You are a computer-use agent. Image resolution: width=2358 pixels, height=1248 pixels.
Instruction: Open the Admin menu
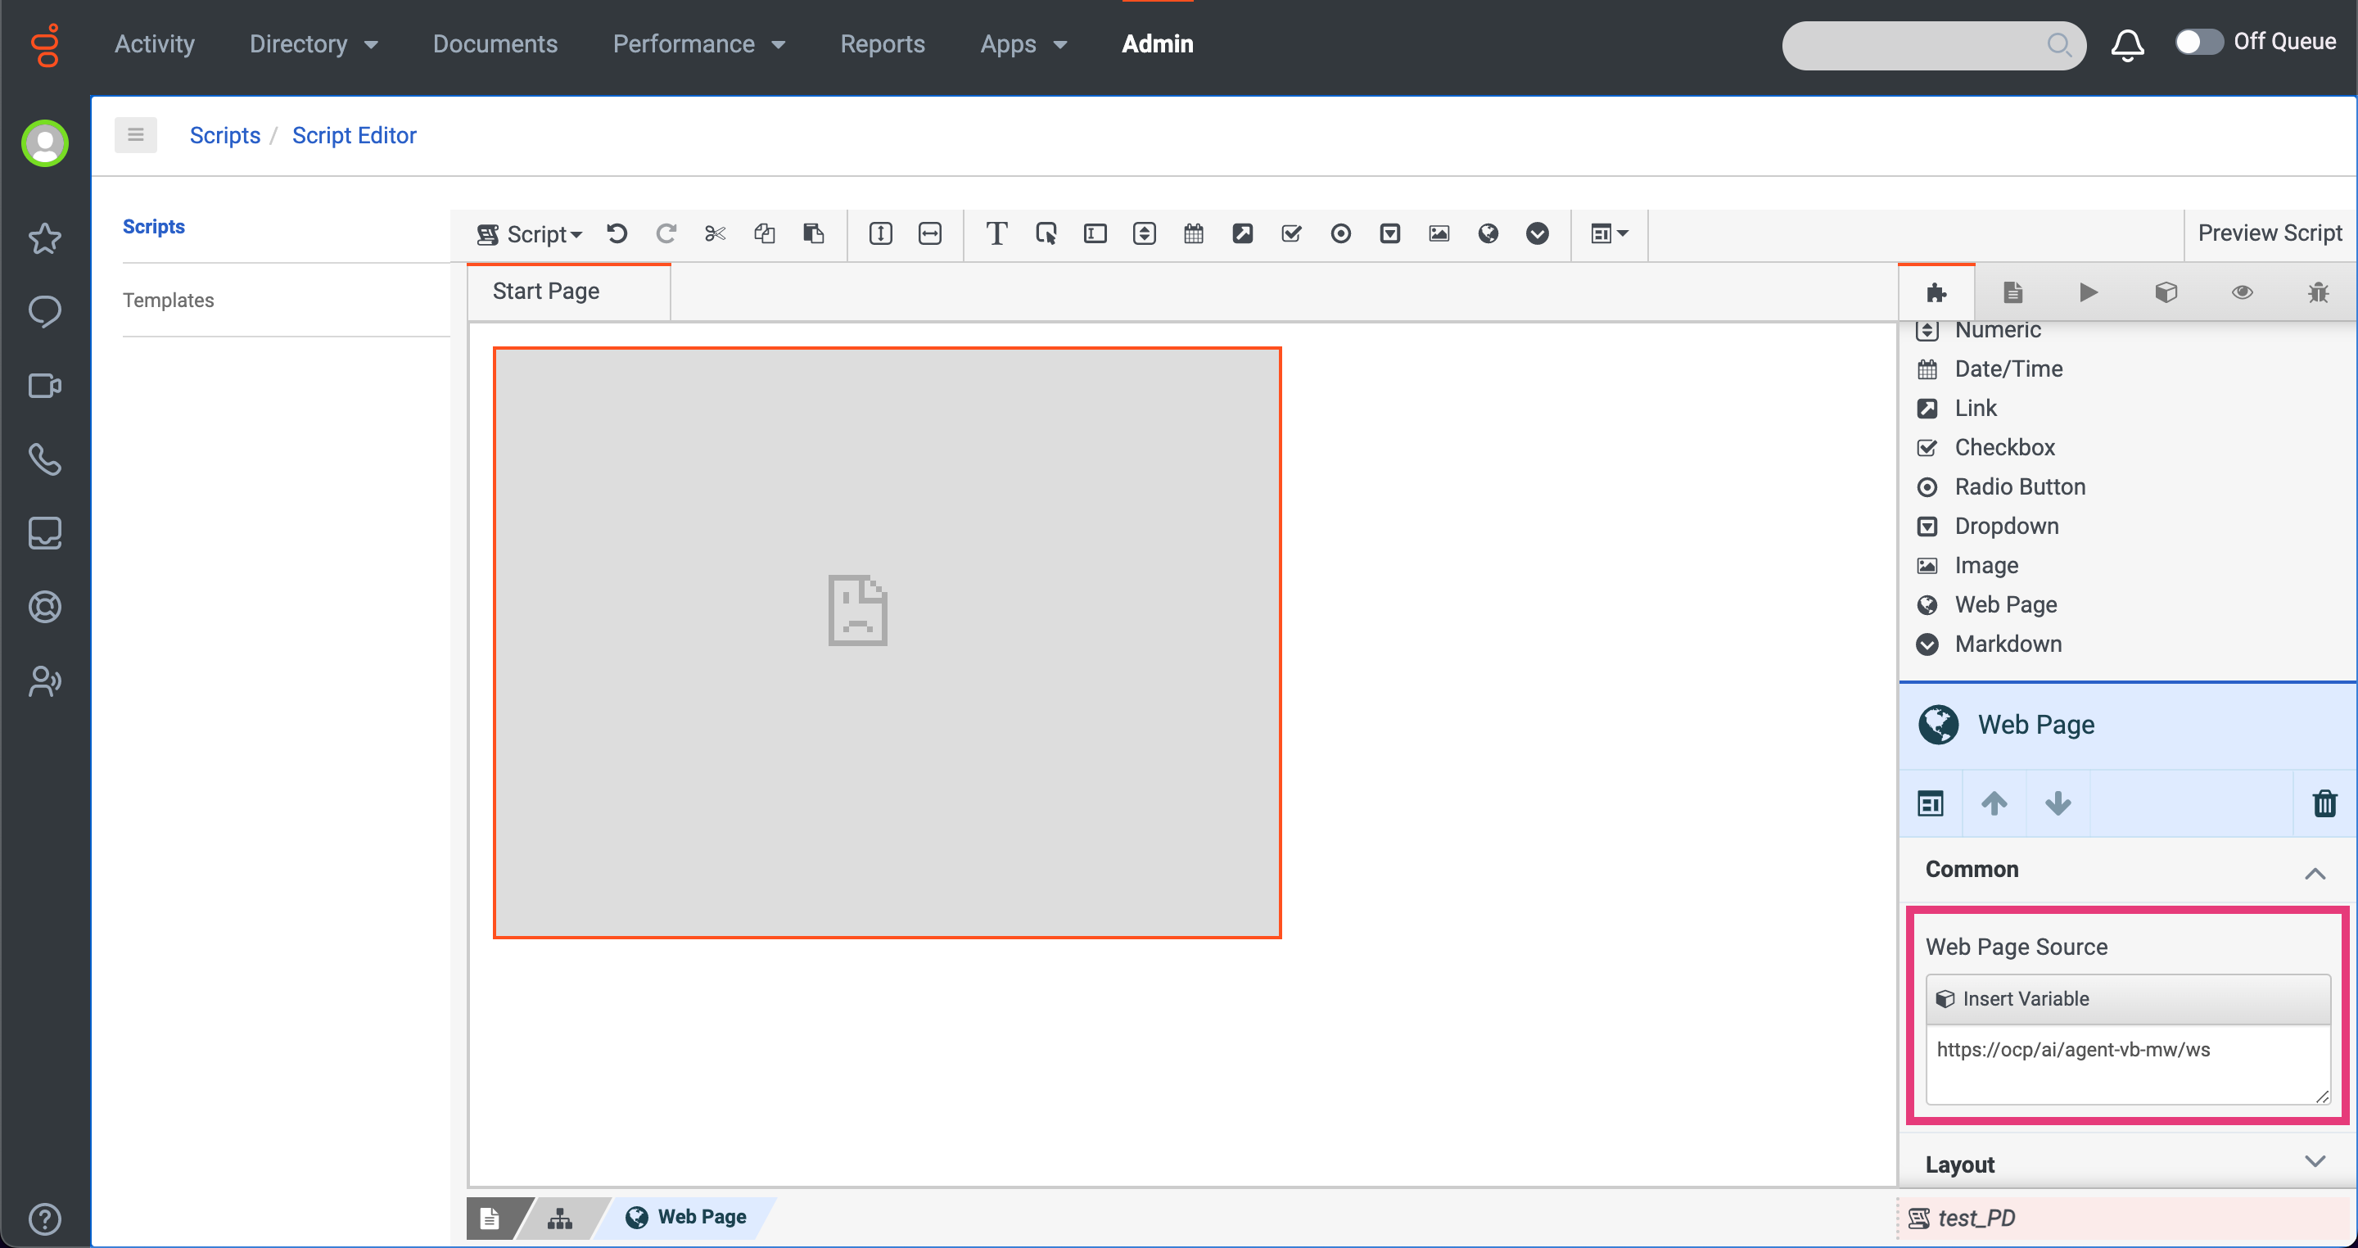click(x=1157, y=44)
